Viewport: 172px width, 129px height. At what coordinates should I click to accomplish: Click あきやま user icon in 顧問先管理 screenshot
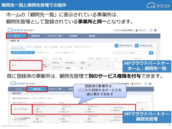132,84
